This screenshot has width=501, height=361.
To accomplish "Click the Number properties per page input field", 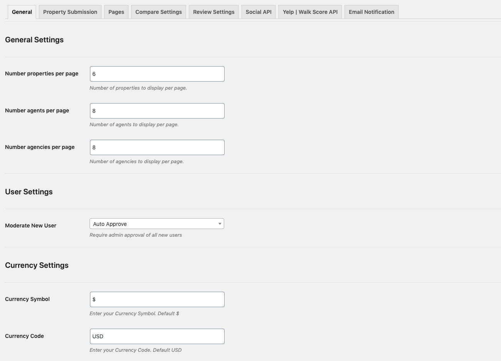I will click(157, 74).
